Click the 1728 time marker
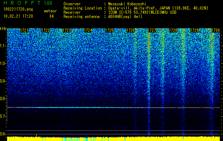223x141 pixels. [173, 30]
